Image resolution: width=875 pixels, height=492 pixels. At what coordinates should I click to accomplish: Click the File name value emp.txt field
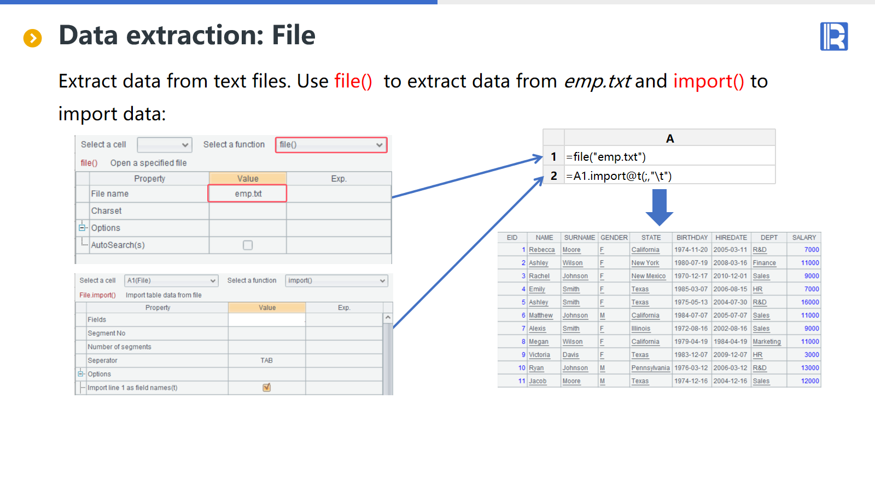248,194
